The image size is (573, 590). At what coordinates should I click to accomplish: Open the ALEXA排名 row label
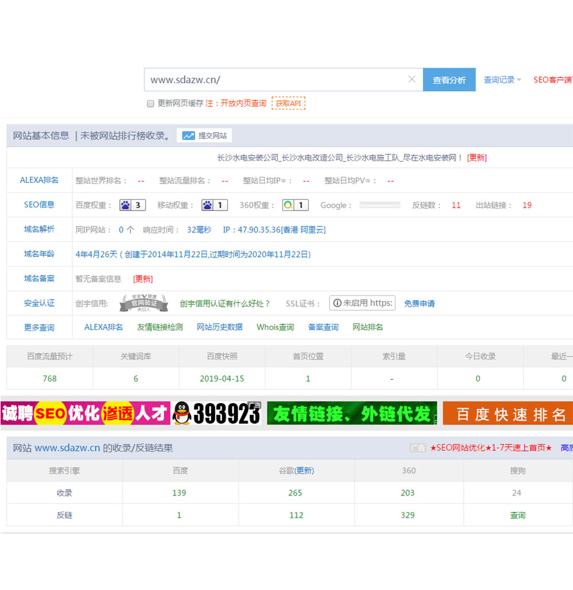[39, 180]
